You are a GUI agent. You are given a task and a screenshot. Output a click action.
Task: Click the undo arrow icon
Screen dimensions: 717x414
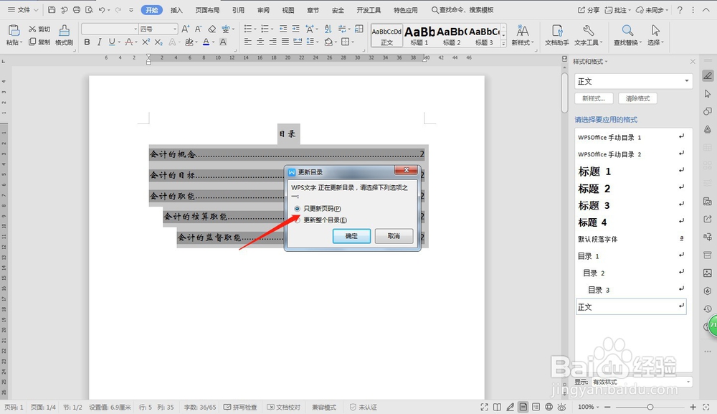102,9
